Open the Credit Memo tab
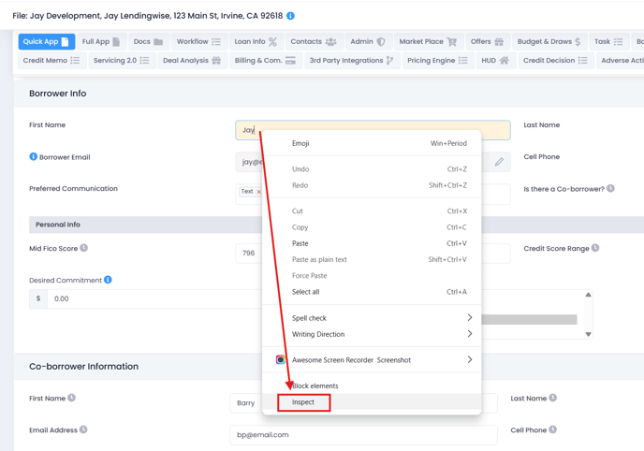The height and width of the screenshot is (451, 644). 51,60
